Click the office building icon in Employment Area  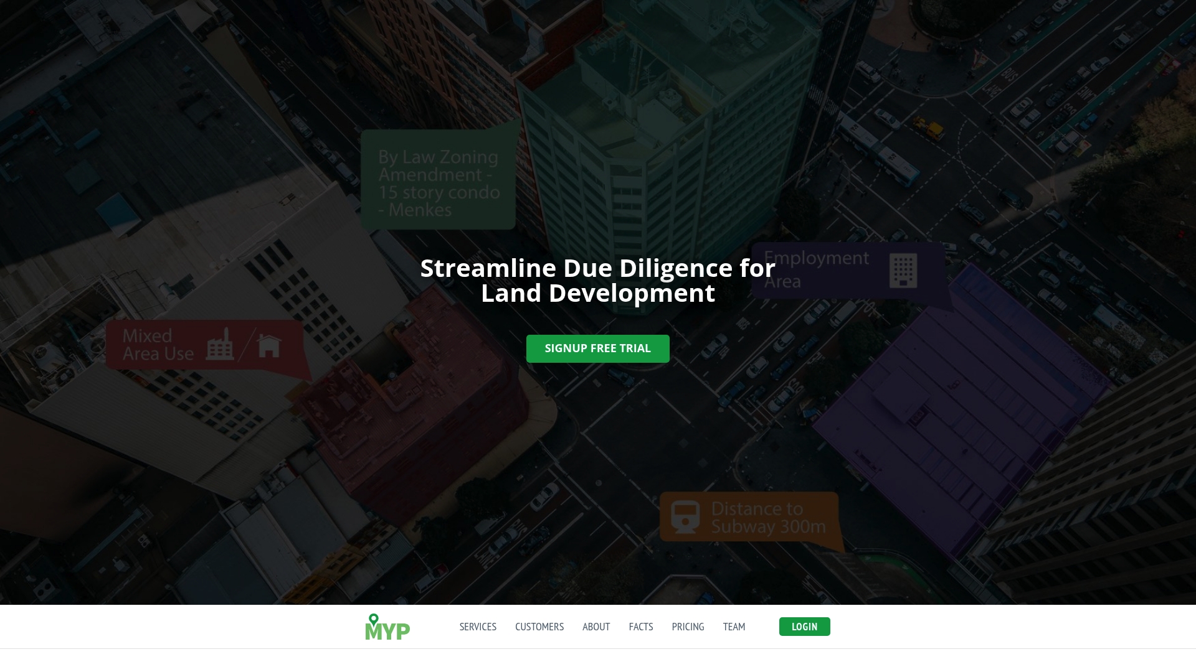pos(903,271)
